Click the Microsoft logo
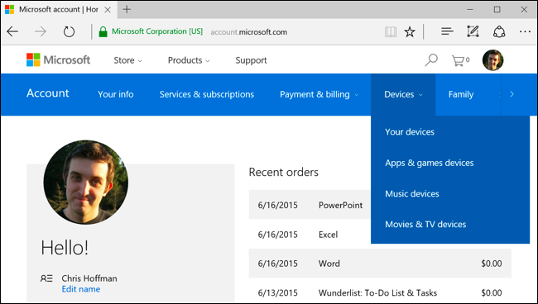This screenshot has width=538, height=304. 58,60
